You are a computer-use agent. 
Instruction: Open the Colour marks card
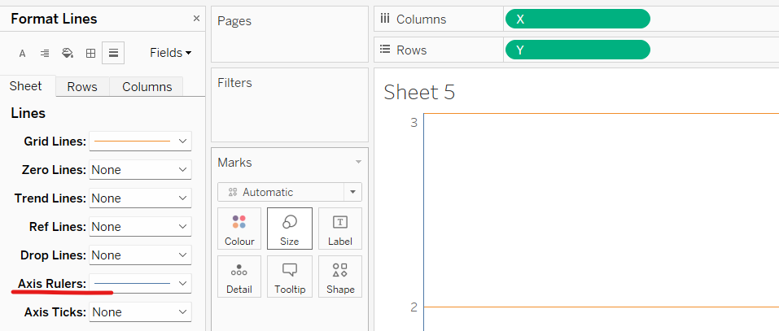pyautogui.click(x=239, y=229)
